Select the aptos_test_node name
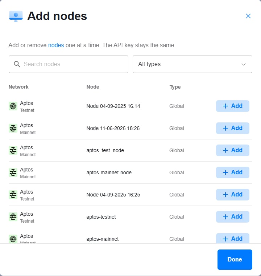The width and height of the screenshot is (261, 276). (105, 150)
